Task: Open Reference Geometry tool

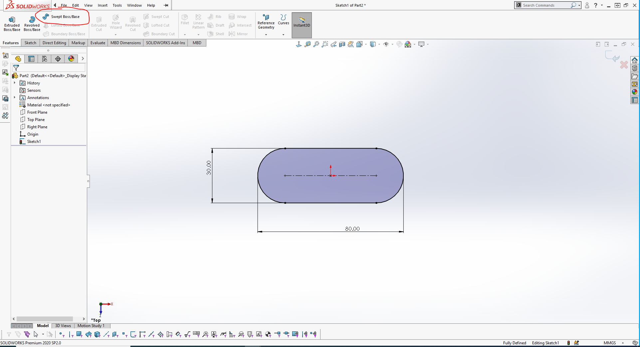Action: click(x=266, y=22)
